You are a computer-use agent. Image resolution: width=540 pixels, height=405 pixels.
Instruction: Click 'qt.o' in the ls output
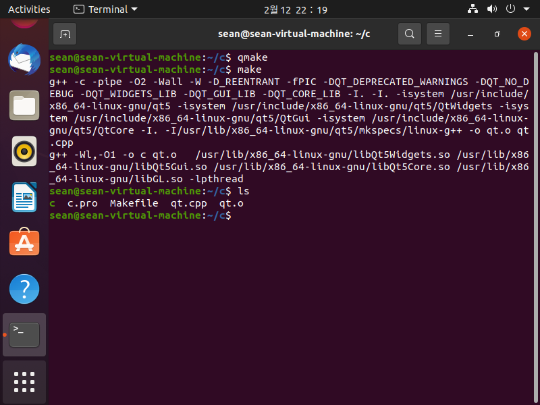point(232,204)
